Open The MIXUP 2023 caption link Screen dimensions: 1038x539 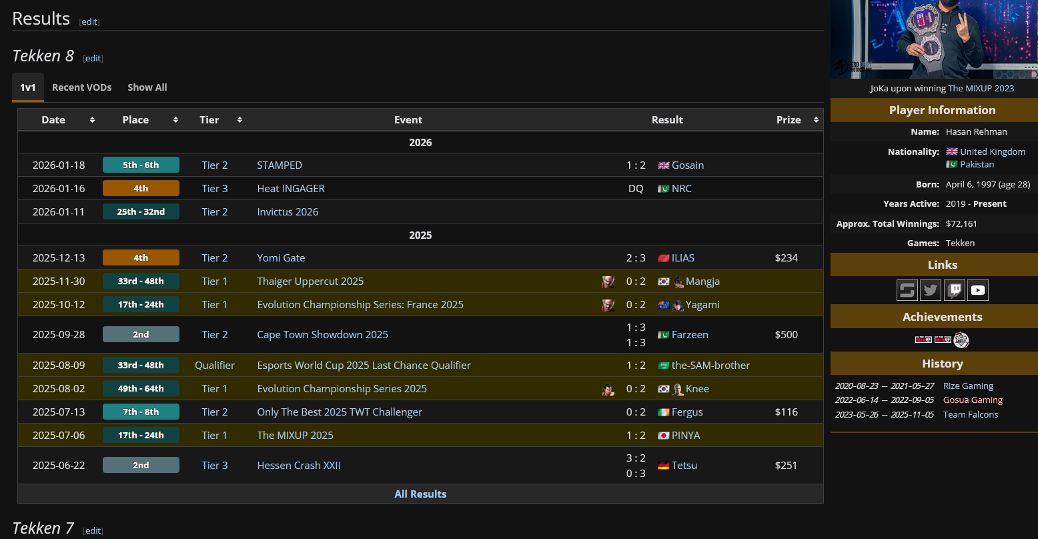click(981, 88)
